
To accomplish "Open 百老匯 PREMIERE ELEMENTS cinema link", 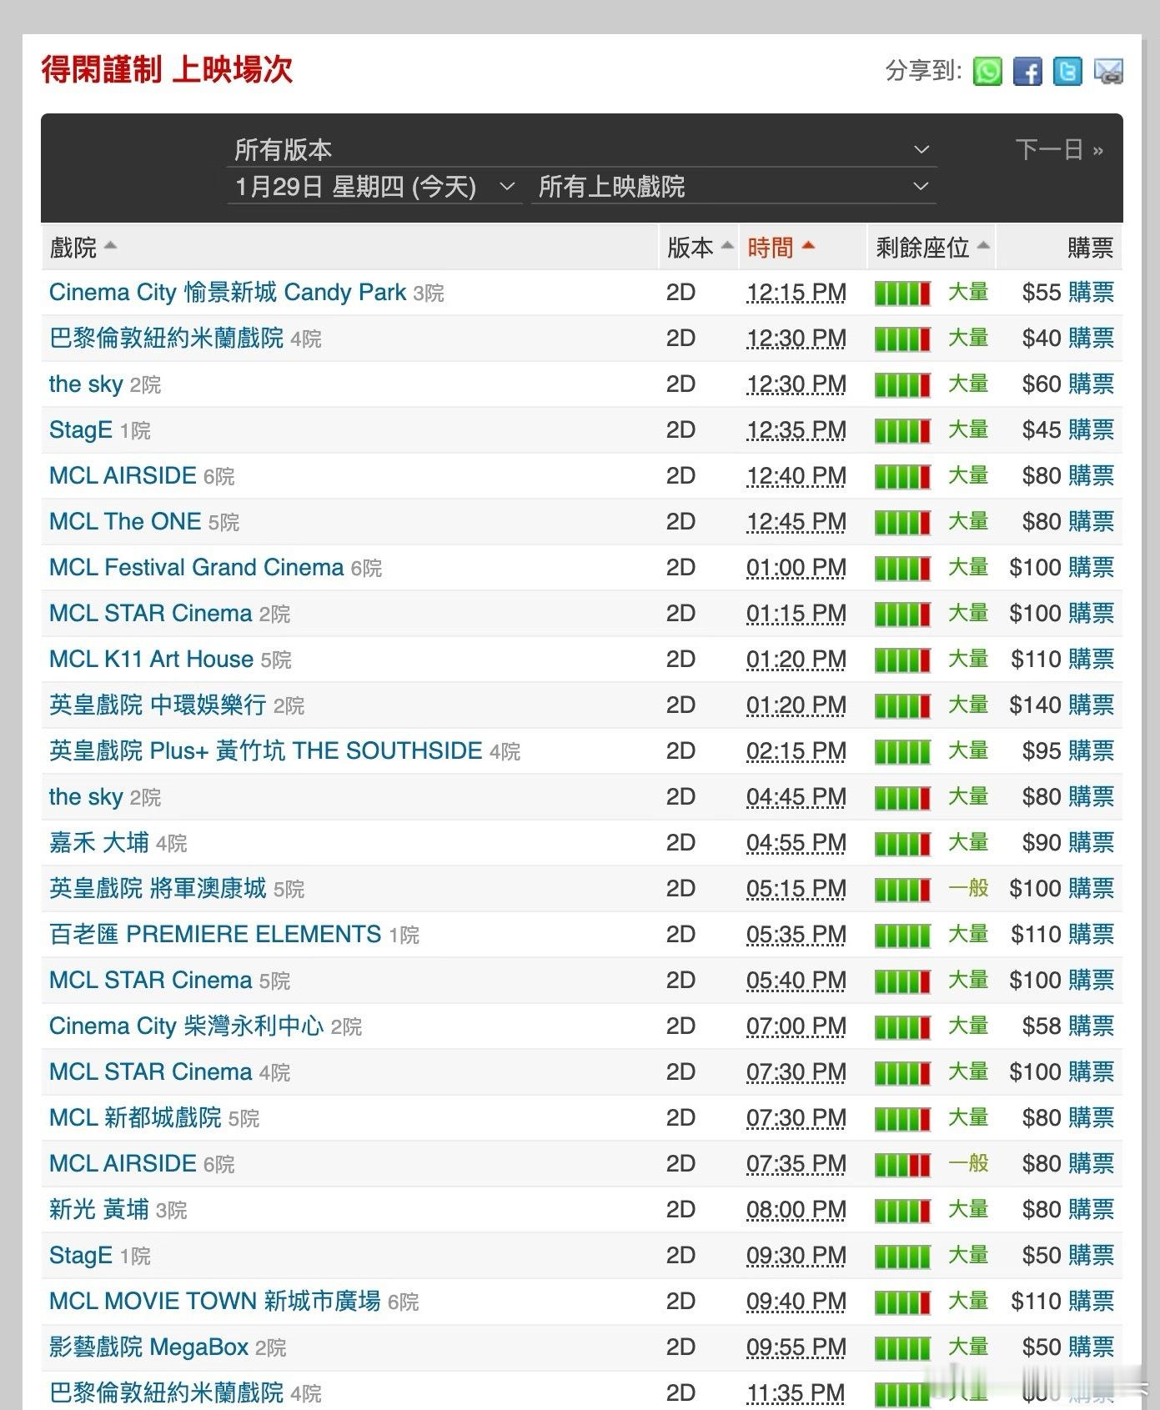I will click(215, 935).
